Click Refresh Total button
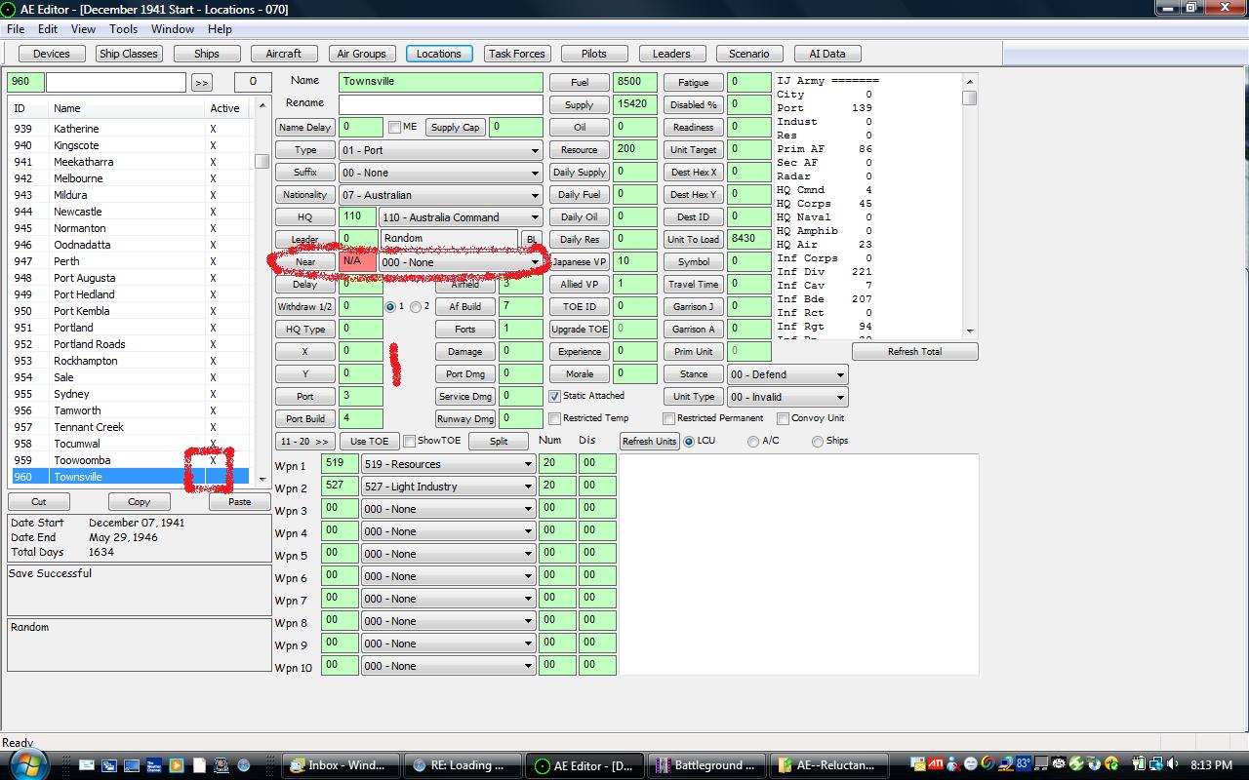 click(x=914, y=352)
